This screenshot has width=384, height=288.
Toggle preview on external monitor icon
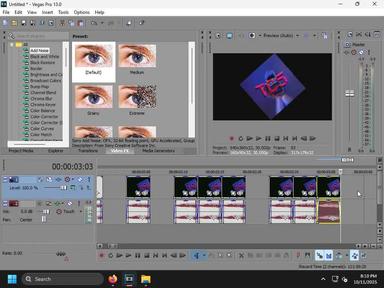229,36
